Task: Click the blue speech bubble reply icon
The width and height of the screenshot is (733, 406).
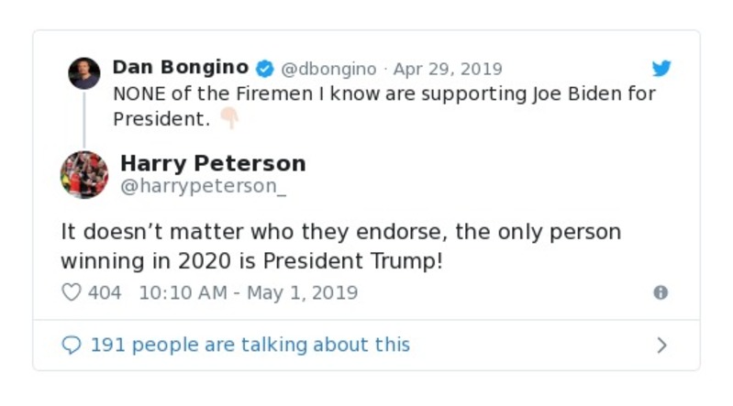Action: [x=72, y=346]
